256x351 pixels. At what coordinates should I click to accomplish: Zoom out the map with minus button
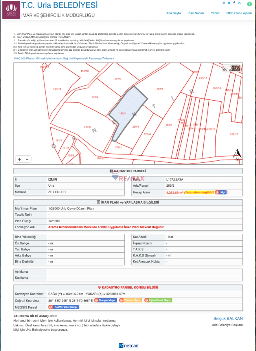27,159
